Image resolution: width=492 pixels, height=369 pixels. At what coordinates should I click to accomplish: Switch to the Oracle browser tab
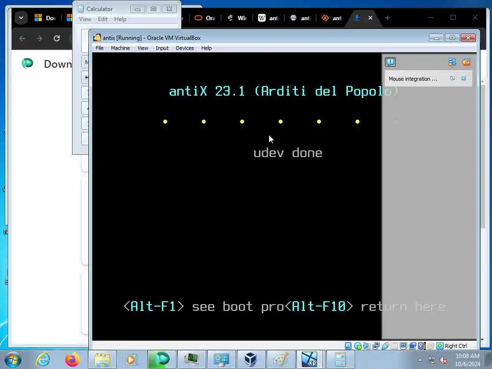click(x=205, y=18)
